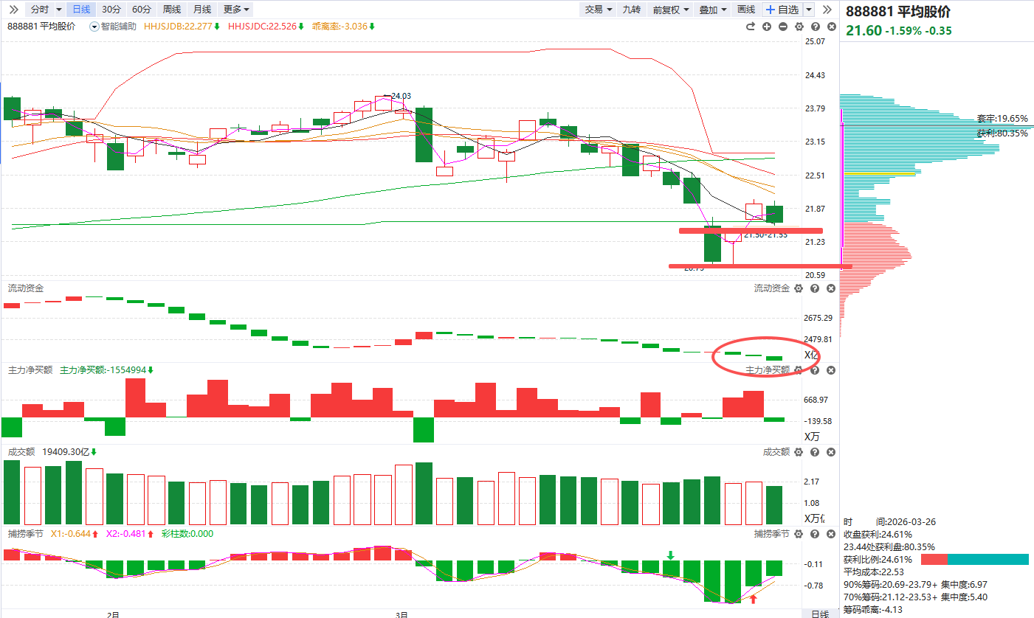Viewport: 1034px width, 618px height.
Task: Click the X2:-0.481 value in 捕捞季节
Action: [x=129, y=534]
